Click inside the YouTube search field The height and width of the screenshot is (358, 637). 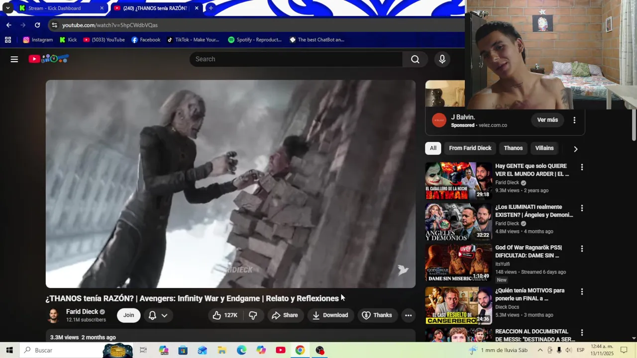[x=296, y=59]
